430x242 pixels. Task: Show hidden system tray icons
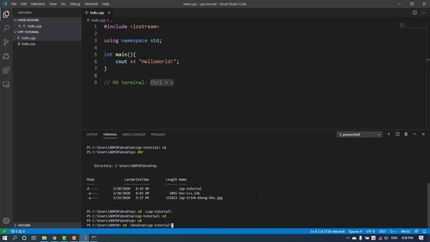[347, 238]
